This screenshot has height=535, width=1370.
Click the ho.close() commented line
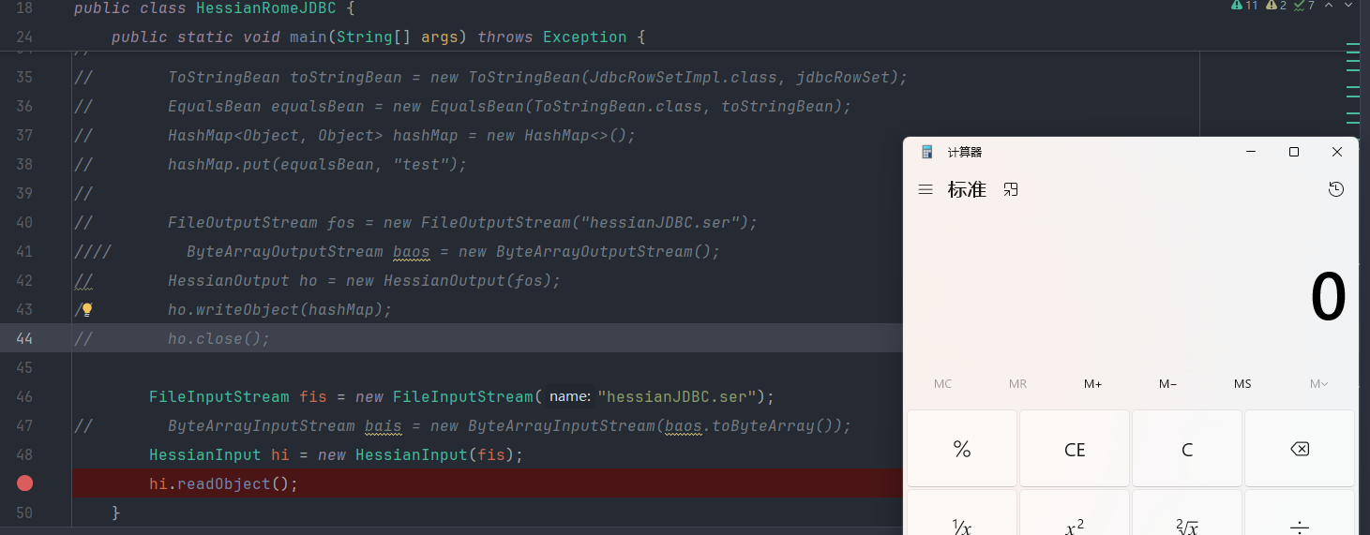pos(218,338)
